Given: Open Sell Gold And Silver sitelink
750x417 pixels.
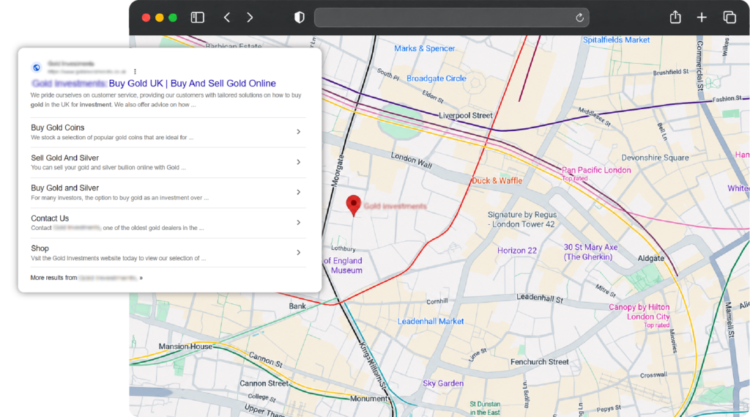Looking at the screenshot, I should pos(64,158).
